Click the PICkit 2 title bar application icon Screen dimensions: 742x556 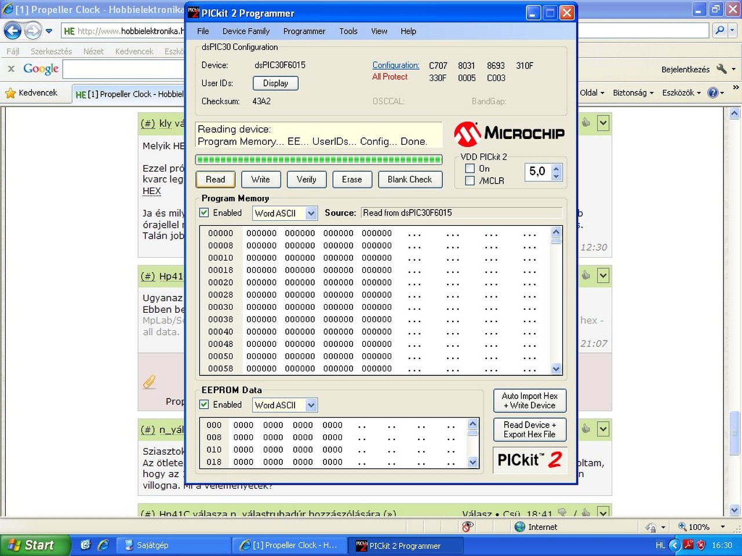point(193,13)
